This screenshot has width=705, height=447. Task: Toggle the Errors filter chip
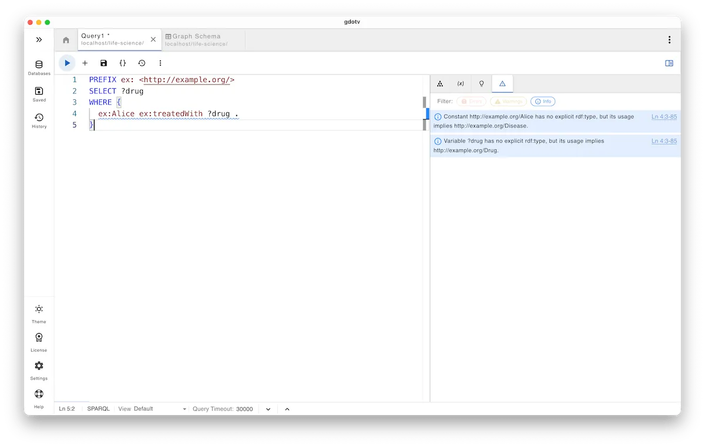click(x=471, y=102)
